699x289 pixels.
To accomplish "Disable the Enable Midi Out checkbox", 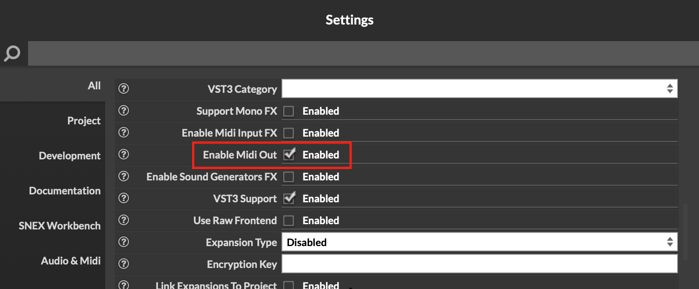I will click(289, 155).
